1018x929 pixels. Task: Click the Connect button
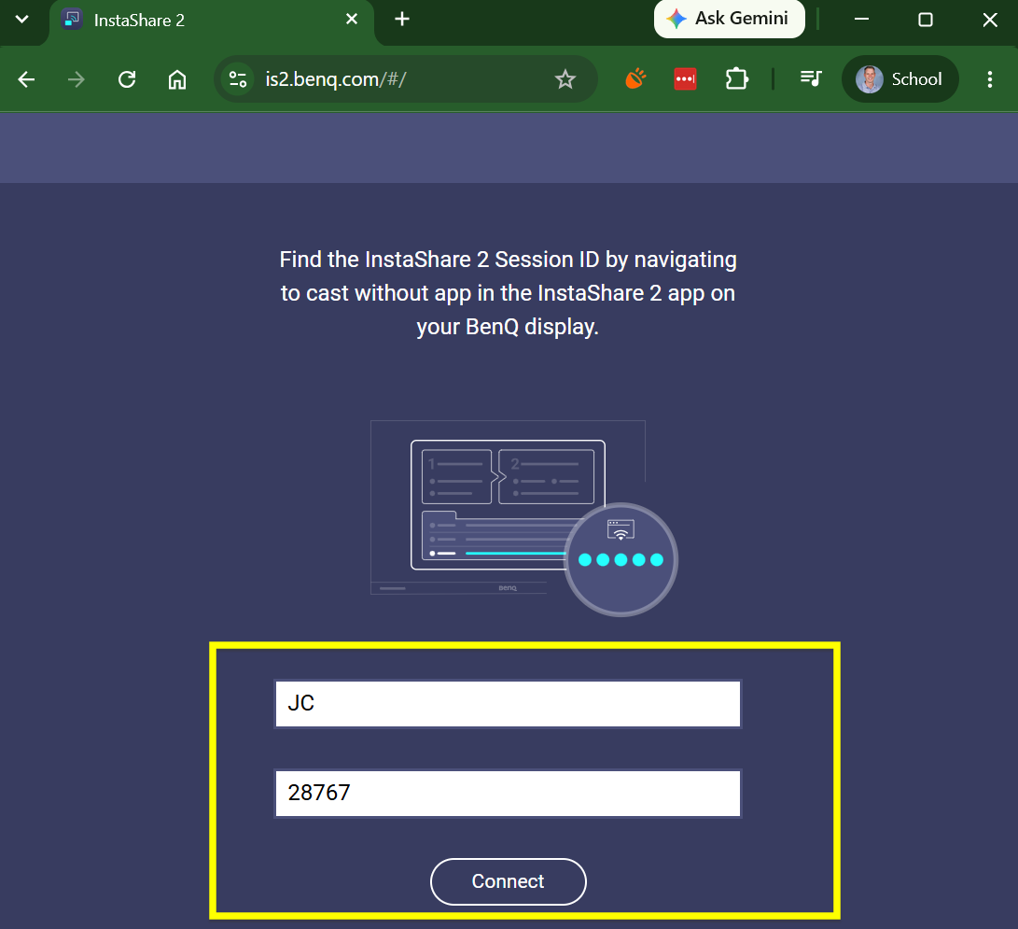pos(509,881)
